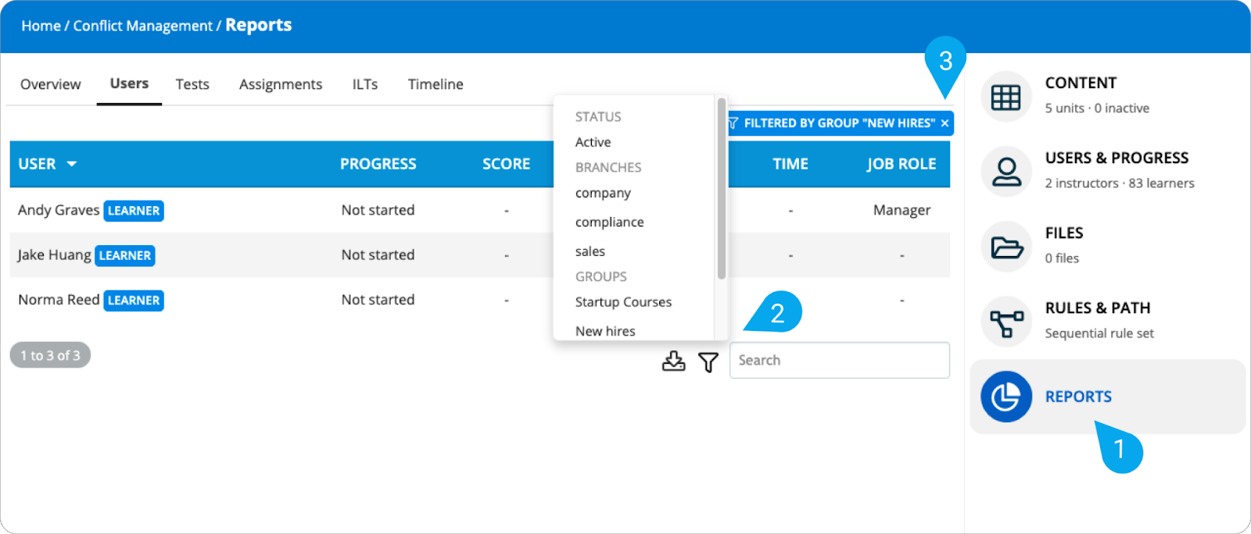Sort by the USER column arrow
Screen dimensions: 1251x534
(x=72, y=164)
